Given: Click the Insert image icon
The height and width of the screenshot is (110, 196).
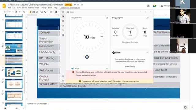Looking at the screenshot, I should click(37, 12).
